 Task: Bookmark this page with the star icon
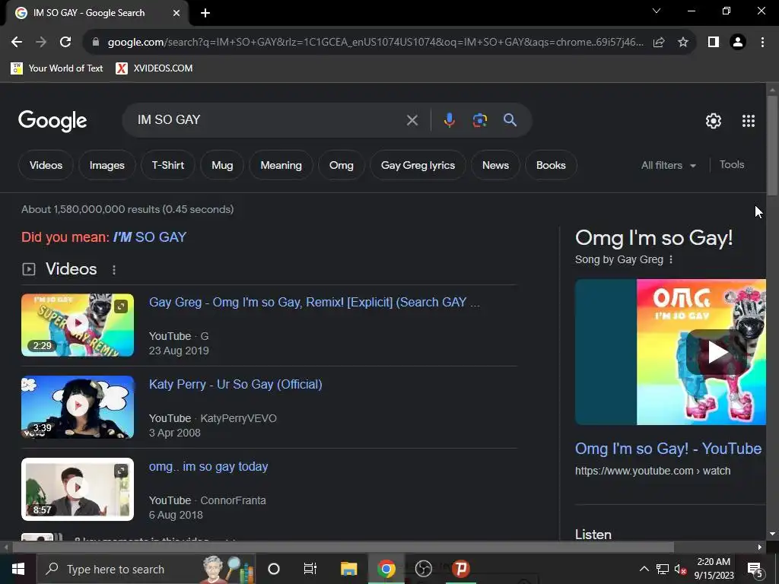coord(683,43)
